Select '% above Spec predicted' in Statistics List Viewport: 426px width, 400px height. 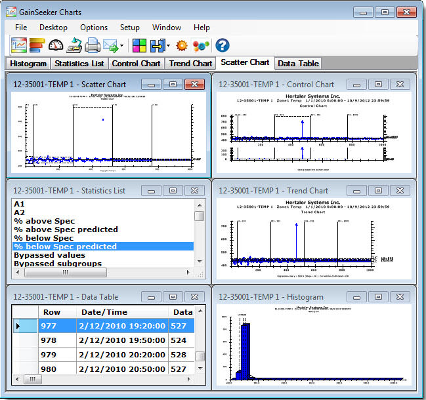(x=66, y=230)
